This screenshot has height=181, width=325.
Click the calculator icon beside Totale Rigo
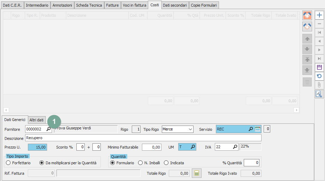click(x=197, y=173)
